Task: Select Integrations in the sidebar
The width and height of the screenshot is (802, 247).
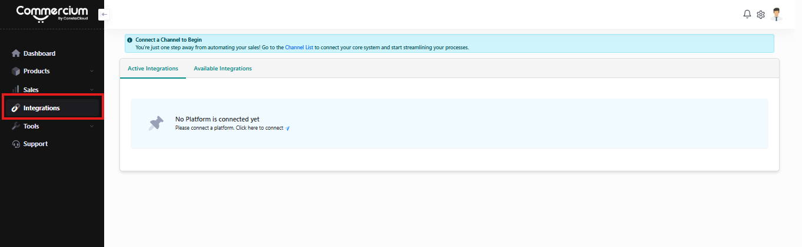Action: [x=52, y=108]
